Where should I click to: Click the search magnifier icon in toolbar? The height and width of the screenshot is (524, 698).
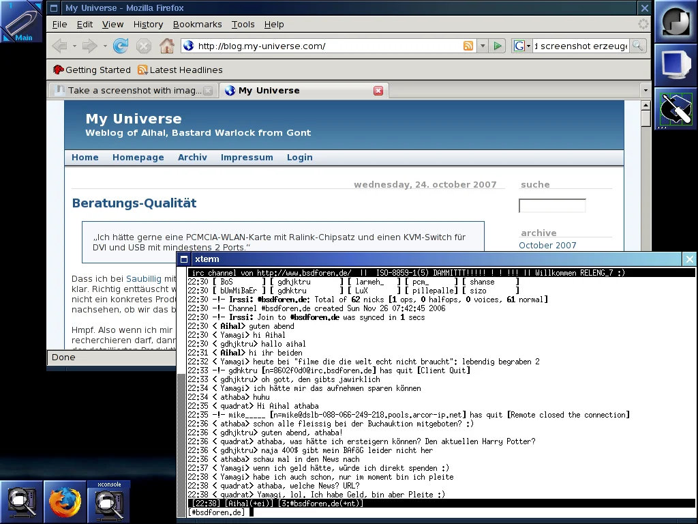click(637, 46)
